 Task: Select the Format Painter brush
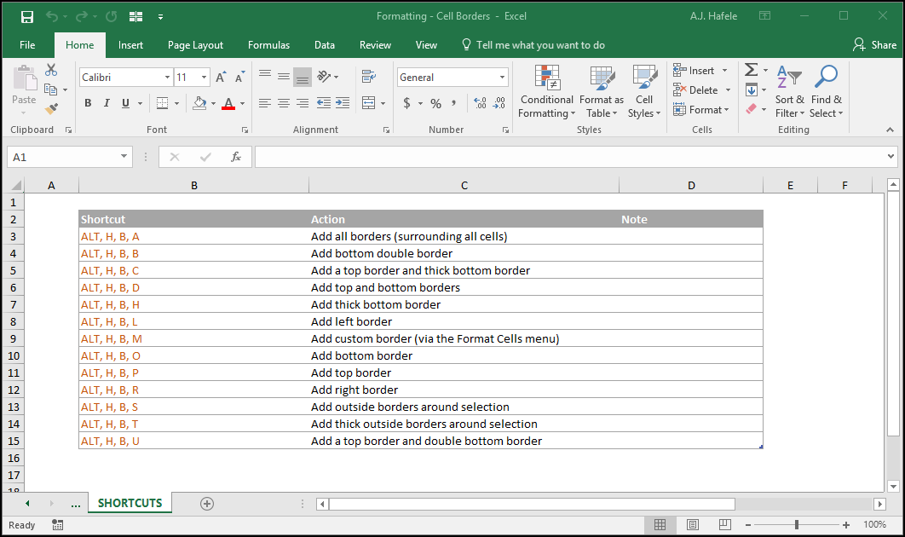point(51,108)
